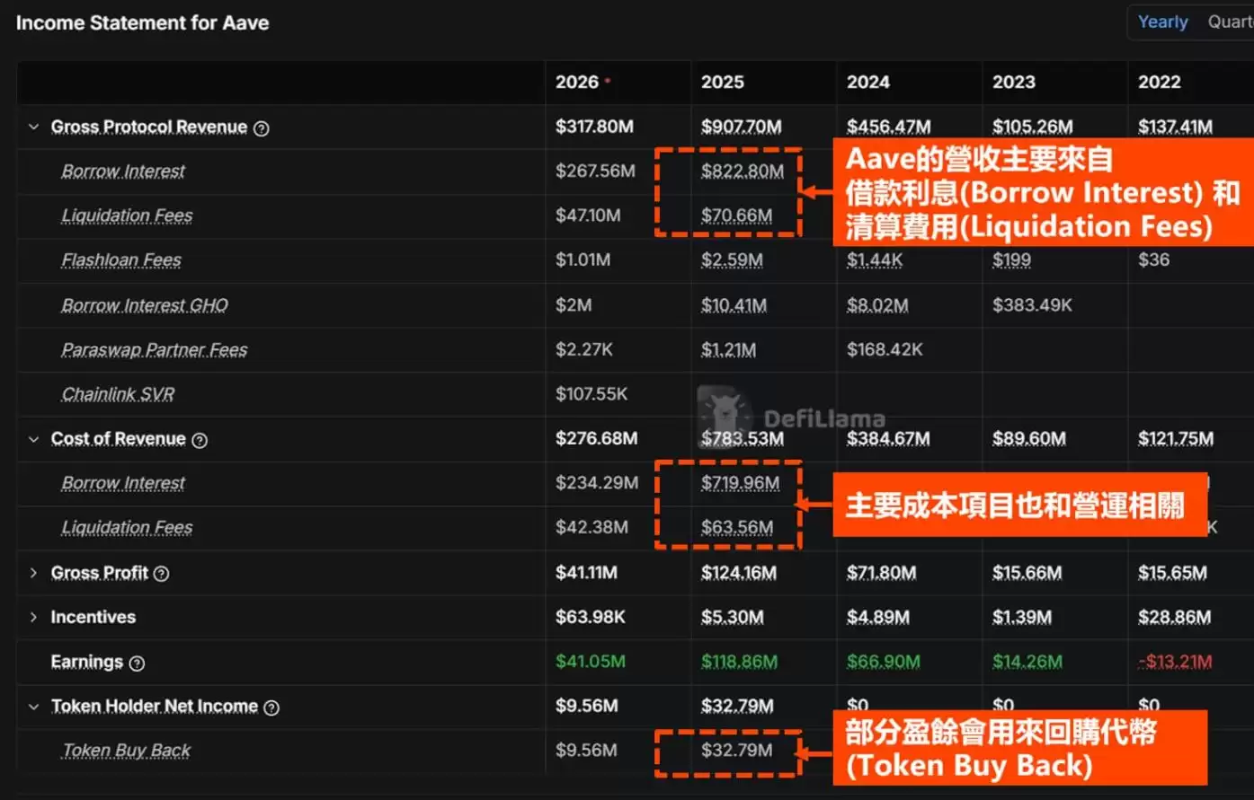Image resolution: width=1254 pixels, height=800 pixels.
Task: Open the Token Holder Net Income help icon
Action: point(271,708)
